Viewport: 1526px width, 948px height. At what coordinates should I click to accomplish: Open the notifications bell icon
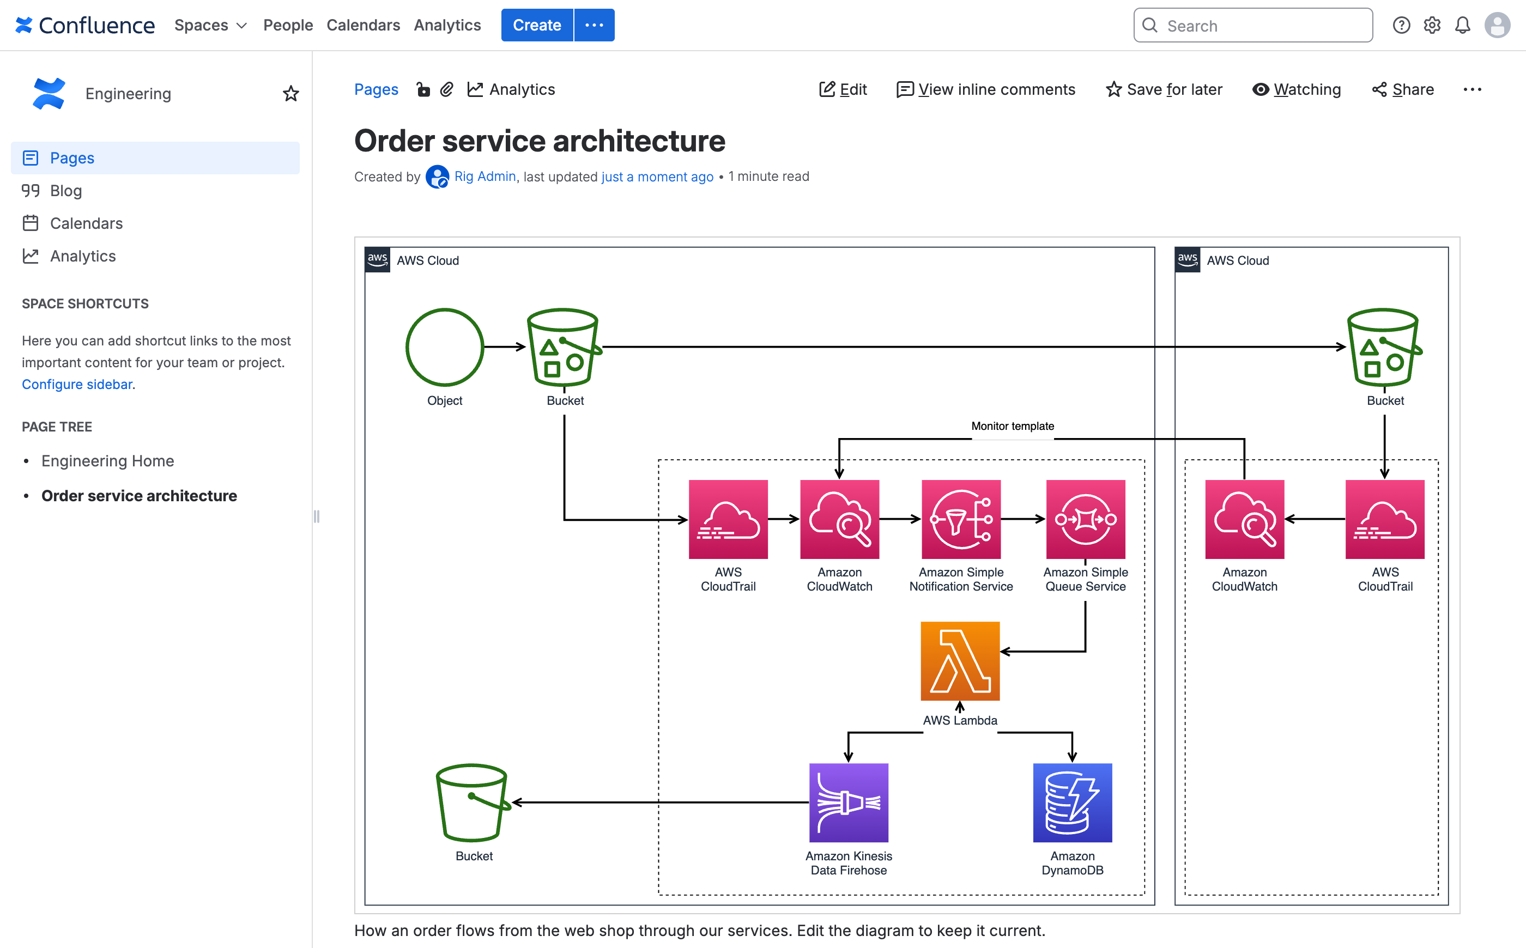(x=1463, y=25)
